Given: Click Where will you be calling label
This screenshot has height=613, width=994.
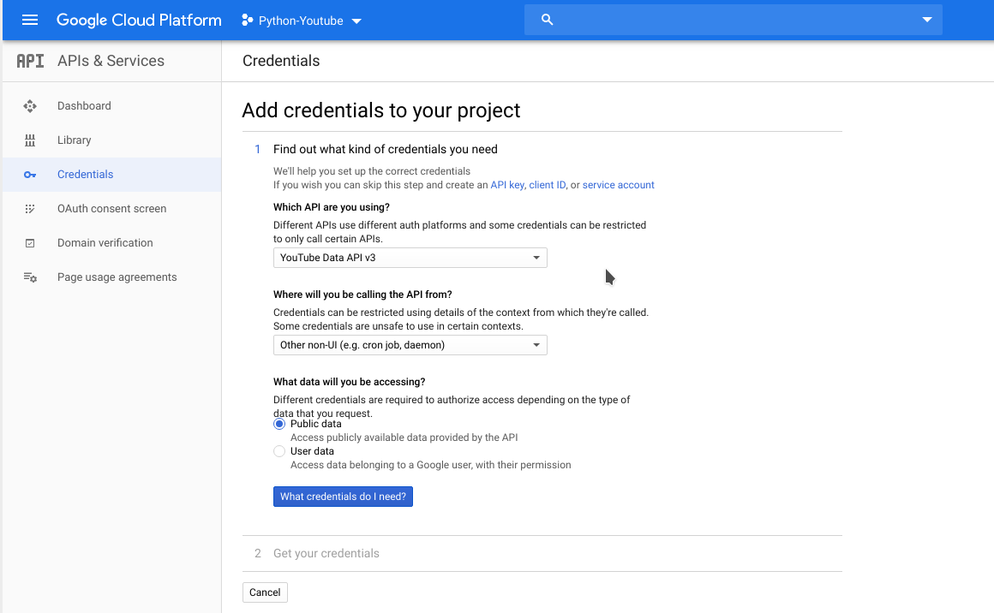Looking at the screenshot, I should (362, 295).
